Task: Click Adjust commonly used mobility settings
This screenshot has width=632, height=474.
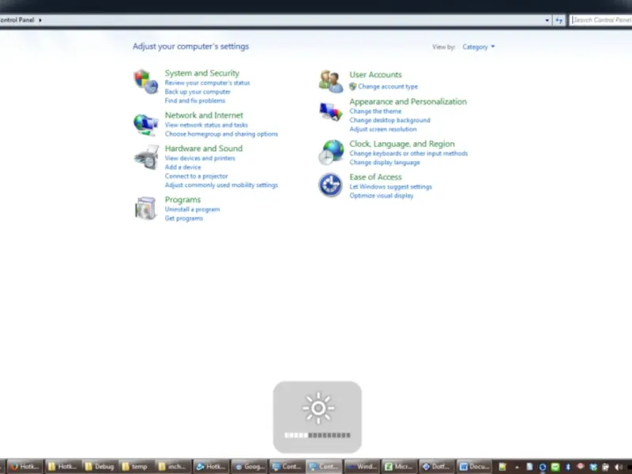Action: click(x=221, y=185)
